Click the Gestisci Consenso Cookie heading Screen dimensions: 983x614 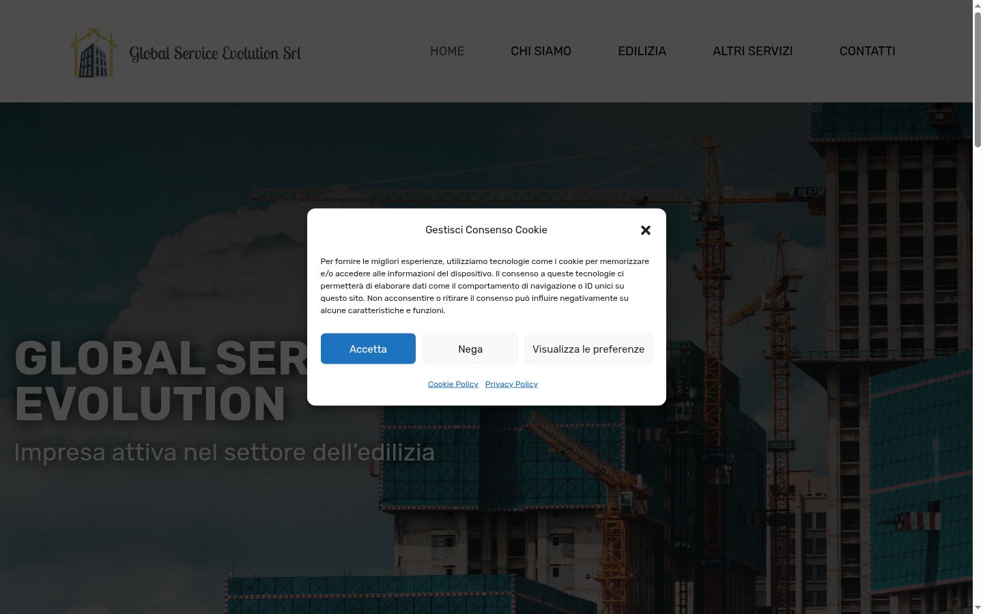486,230
